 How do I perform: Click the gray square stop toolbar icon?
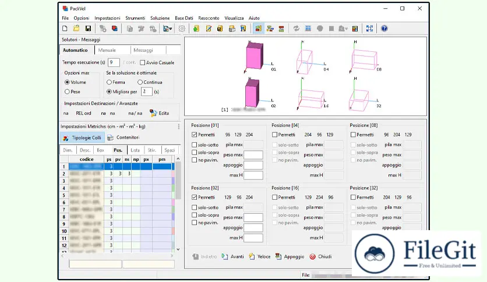click(x=331, y=29)
